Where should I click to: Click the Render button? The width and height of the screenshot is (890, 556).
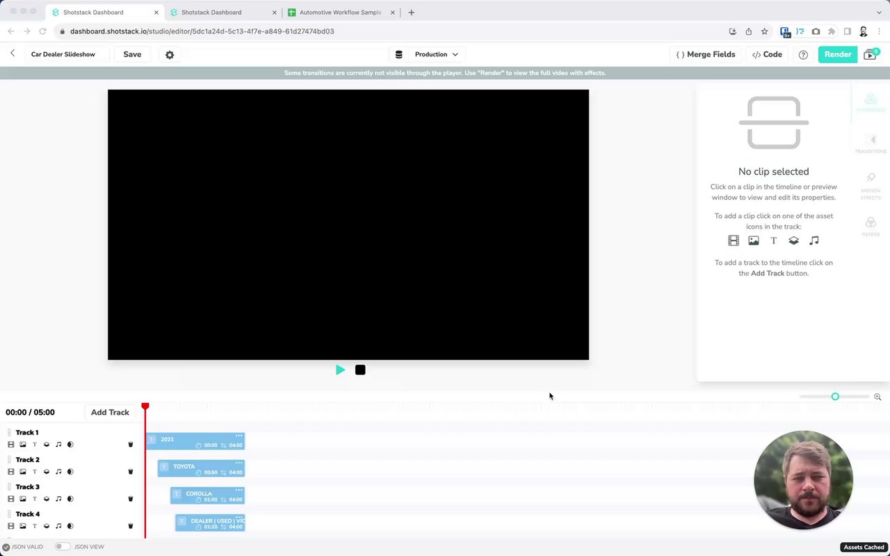(838, 54)
